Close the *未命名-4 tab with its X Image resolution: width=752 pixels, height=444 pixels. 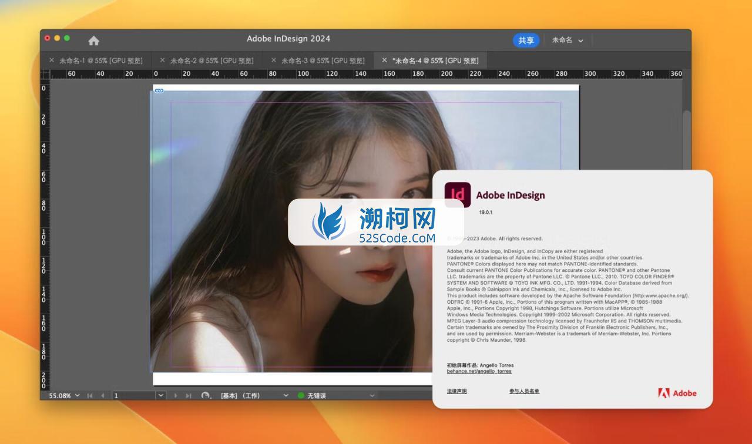pos(385,60)
